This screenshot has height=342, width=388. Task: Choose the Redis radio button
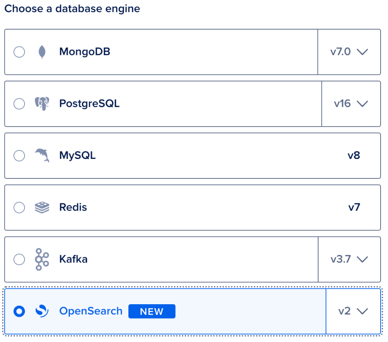click(19, 208)
